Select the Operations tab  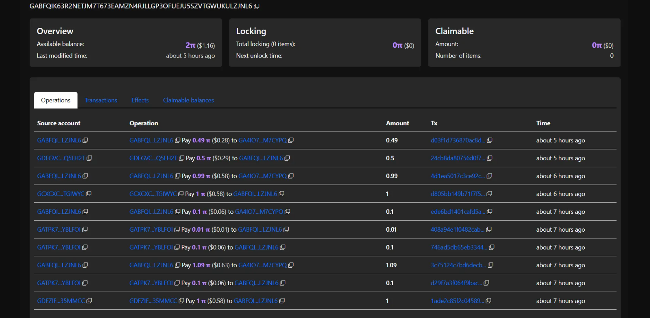point(56,100)
